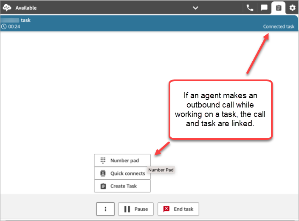Click the dial grid icon on Number pad

[103, 161]
